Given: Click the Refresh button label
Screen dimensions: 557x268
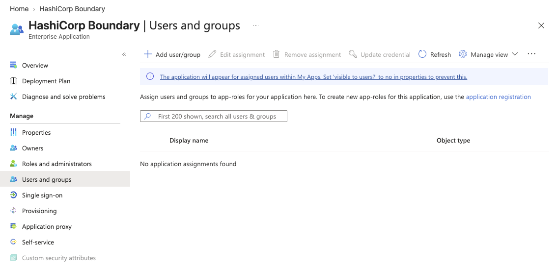Looking at the screenshot, I should 441,54.
